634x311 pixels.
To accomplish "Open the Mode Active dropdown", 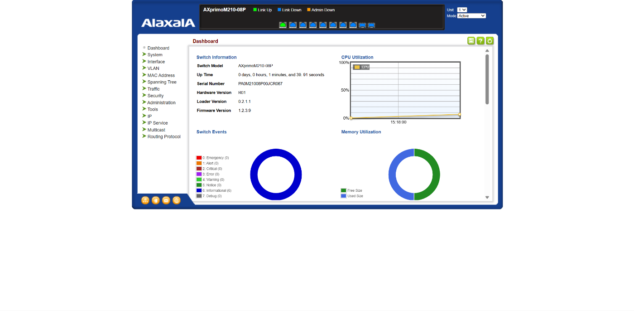I will tap(471, 16).
